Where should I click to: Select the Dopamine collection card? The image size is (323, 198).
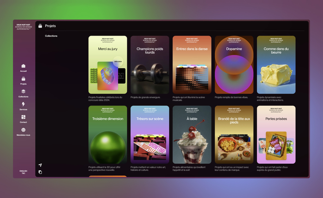(234, 65)
